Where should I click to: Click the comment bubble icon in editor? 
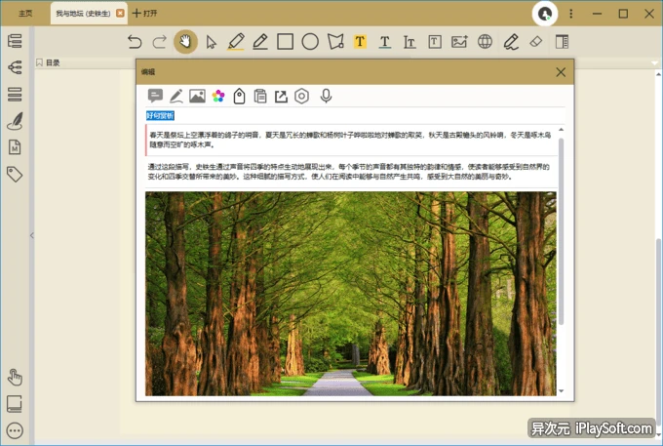coord(155,96)
